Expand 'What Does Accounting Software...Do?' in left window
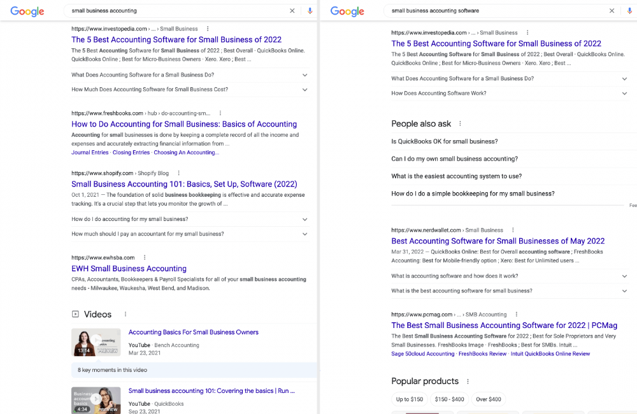The height and width of the screenshot is (414, 637). (190, 75)
